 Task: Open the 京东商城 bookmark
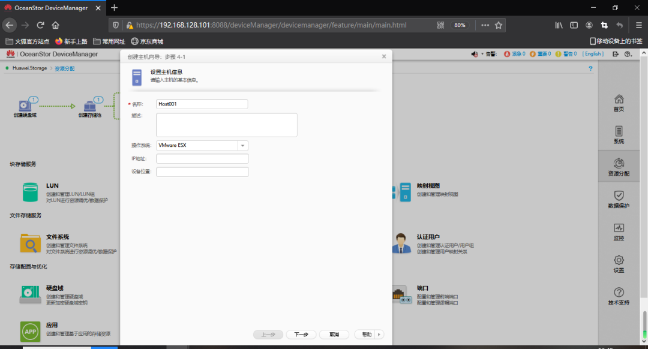click(147, 41)
